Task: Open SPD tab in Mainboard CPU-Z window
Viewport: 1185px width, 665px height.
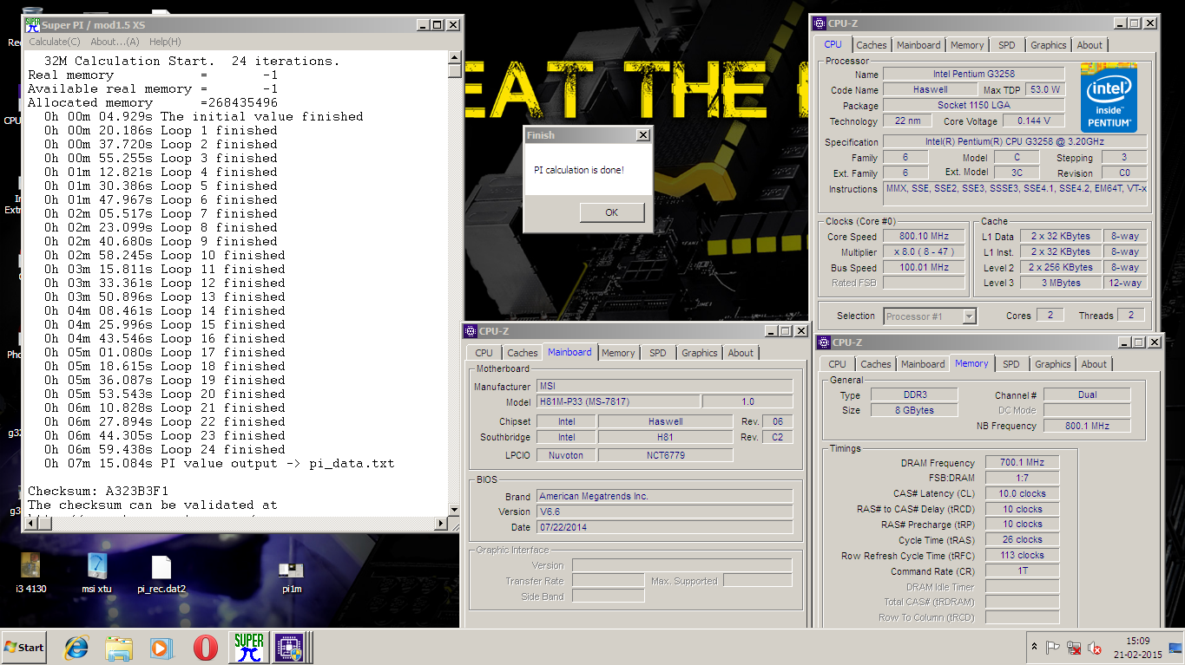Action: click(658, 353)
